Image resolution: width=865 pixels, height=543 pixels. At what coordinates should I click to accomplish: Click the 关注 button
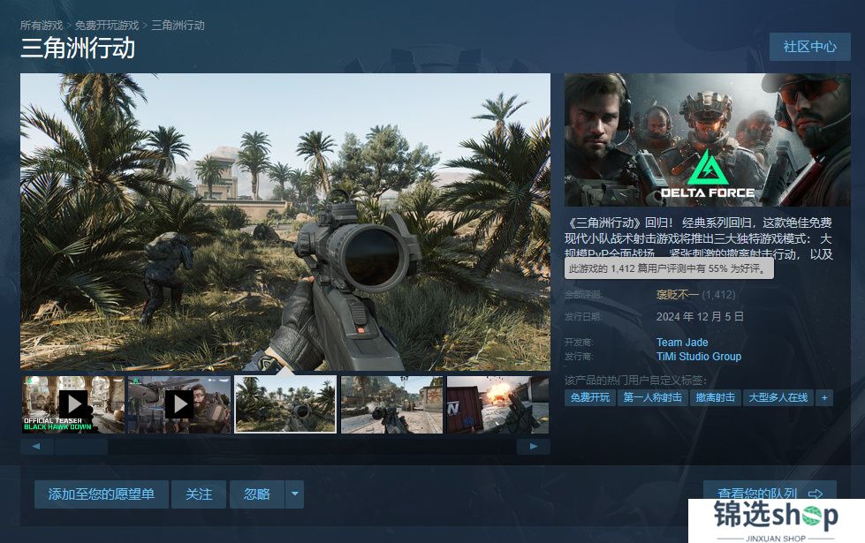coord(199,494)
